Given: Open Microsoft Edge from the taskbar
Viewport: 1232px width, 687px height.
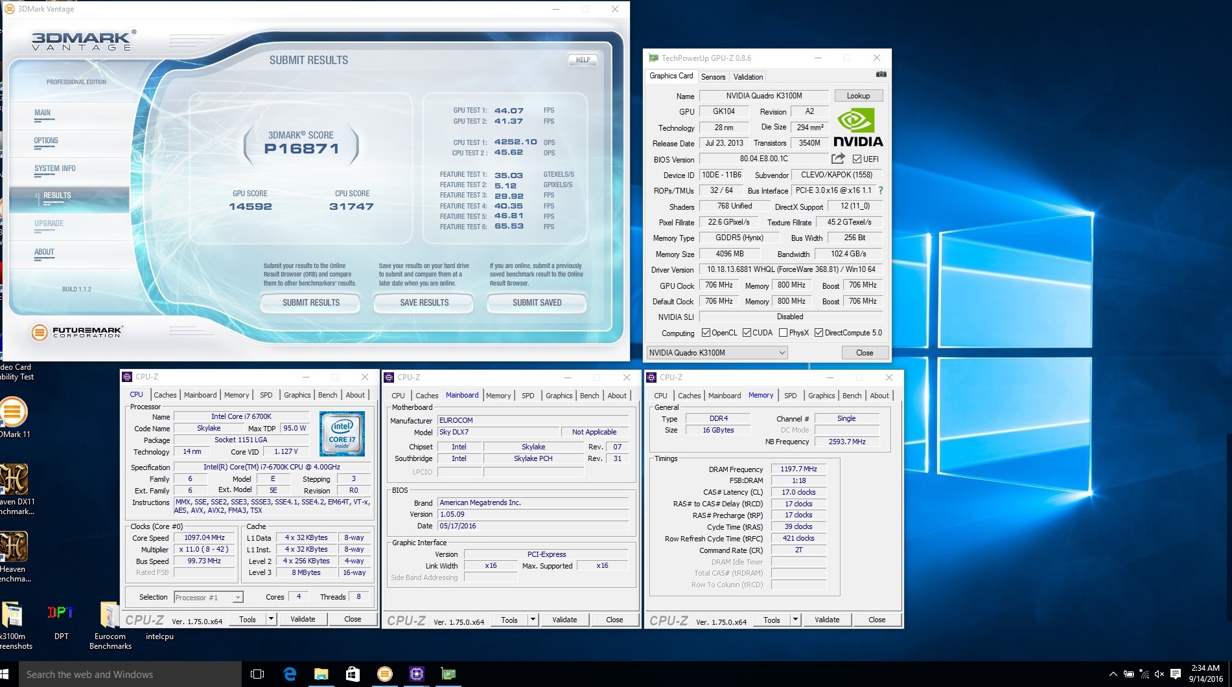Looking at the screenshot, I should tap(290, 674).
